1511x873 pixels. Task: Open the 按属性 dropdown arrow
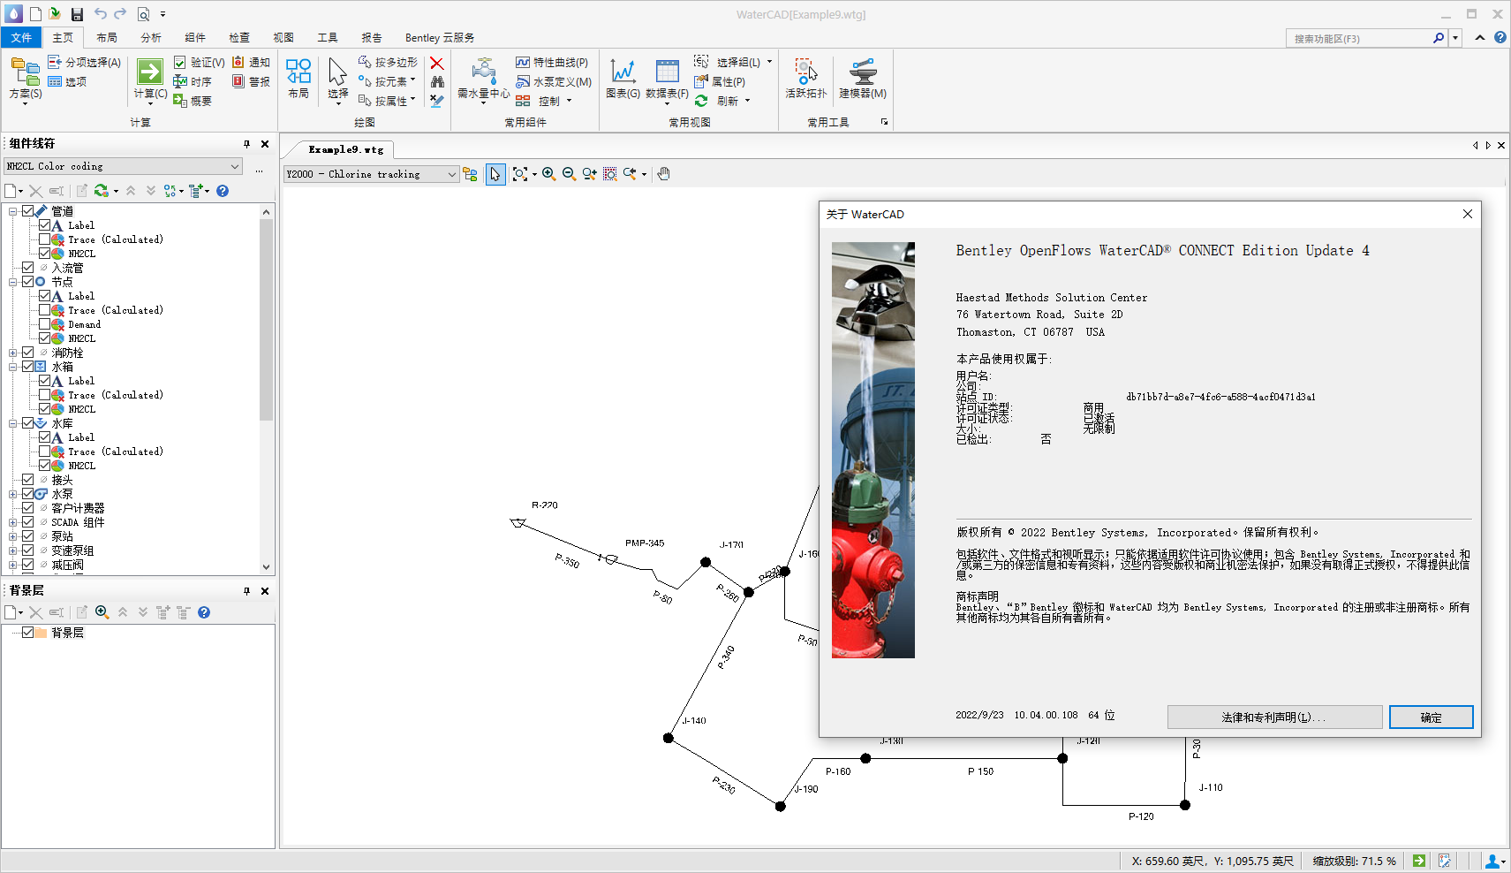(412, 100)
